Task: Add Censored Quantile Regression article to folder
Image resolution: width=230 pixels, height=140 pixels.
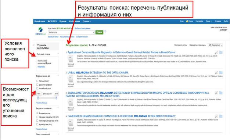Action: pyautogui.click(x=221, y=52)
